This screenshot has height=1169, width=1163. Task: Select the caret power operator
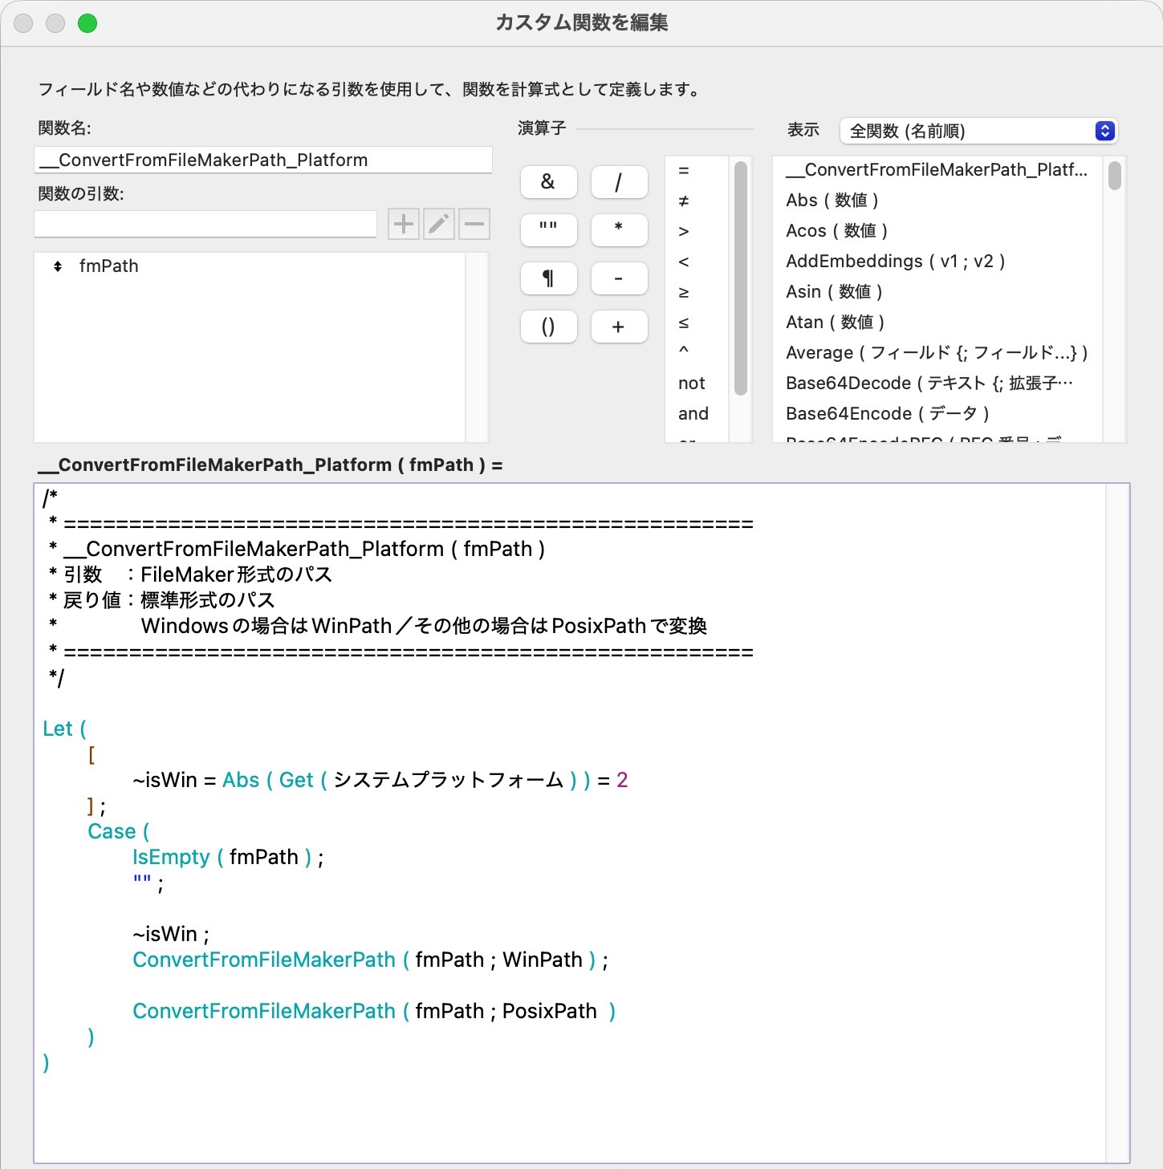click(697, 353)
